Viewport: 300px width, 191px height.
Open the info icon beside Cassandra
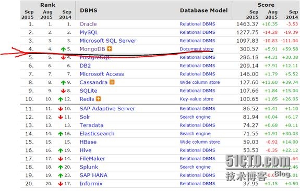[112, 82]
